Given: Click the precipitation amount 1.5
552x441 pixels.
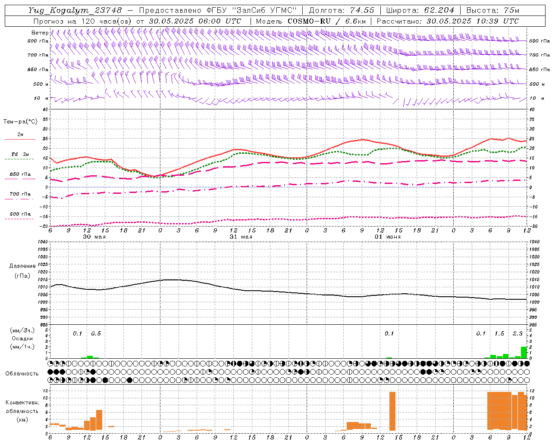Looking at the screenshot, I should [499, 333].
